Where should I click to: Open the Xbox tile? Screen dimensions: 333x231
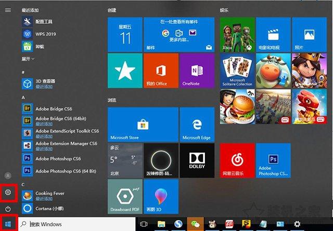(237, 35)
